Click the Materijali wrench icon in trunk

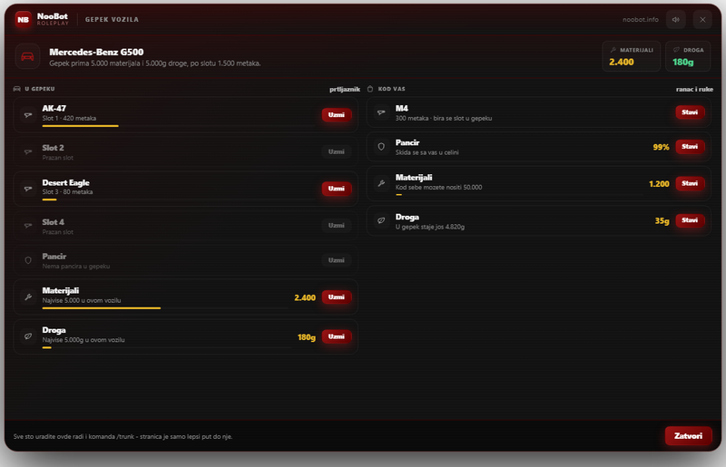[x=28, y=297]
